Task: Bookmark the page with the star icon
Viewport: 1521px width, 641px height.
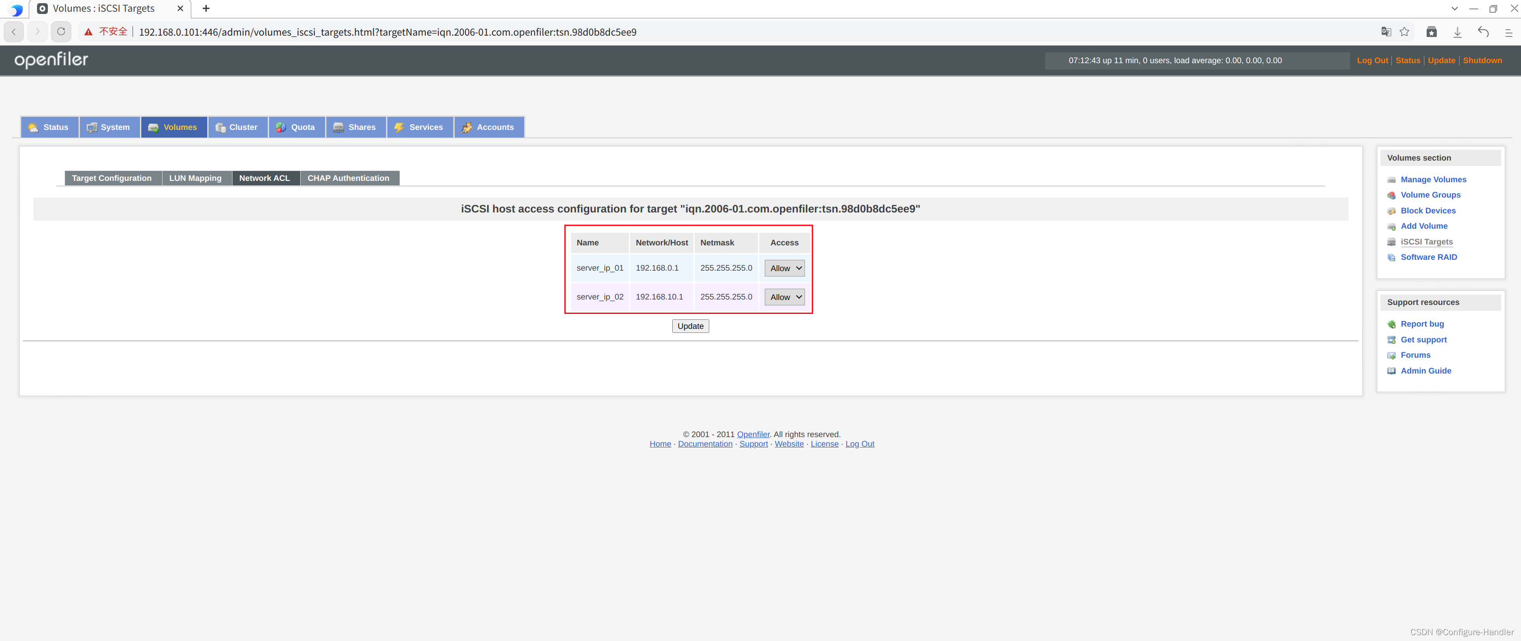Action: (1404, 32)
